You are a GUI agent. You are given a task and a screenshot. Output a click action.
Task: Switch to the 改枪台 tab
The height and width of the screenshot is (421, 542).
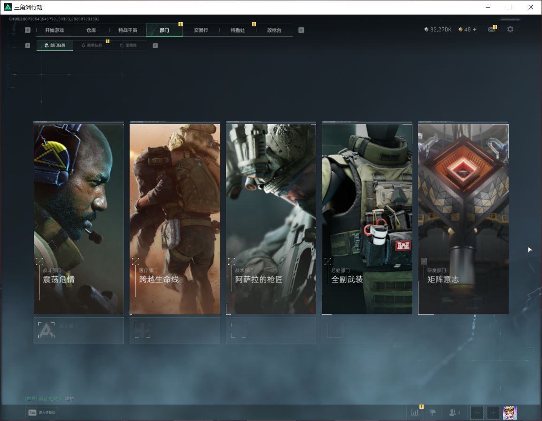274,30
